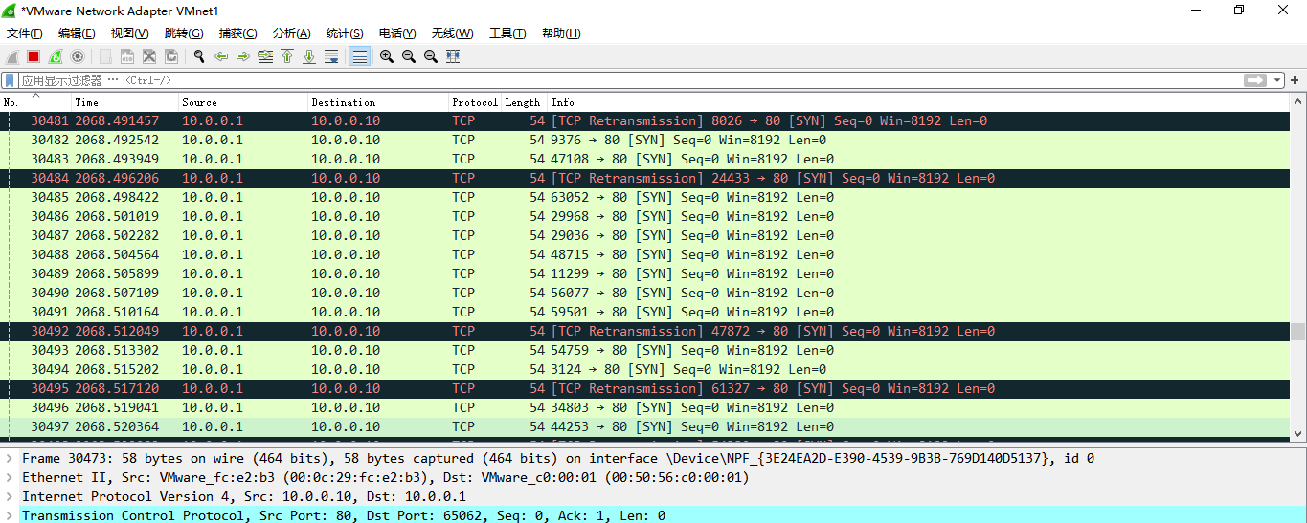This screenshot has height=523, width=1307.
Task: Expand the Frame 30473 details row
Action: 10,458
